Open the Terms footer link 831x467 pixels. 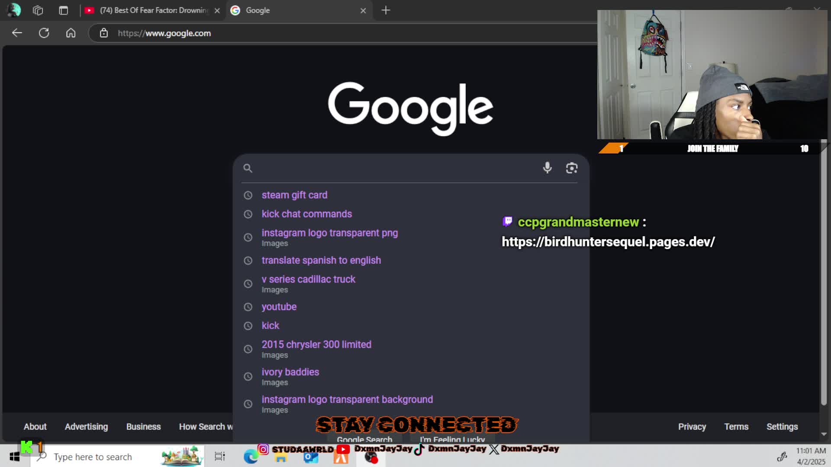[736, 427]
